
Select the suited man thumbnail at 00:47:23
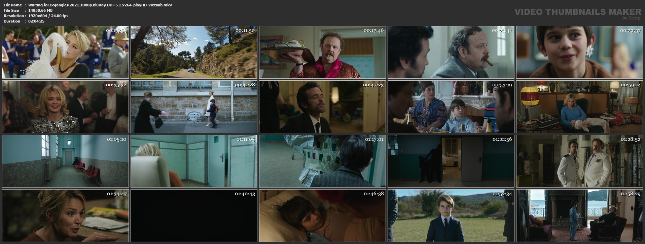pyautogui.click(x=322, y=107)
